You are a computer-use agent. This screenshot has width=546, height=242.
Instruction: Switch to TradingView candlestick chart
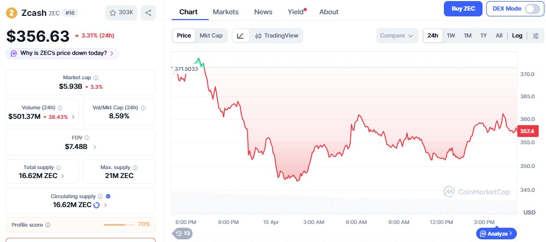point(277,35)
